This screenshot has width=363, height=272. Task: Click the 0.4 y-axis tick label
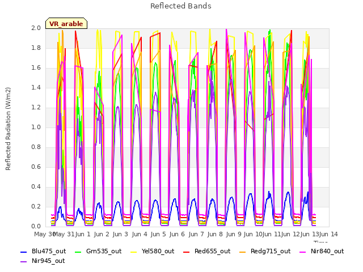pyautogui.click(x=36, y=186)
